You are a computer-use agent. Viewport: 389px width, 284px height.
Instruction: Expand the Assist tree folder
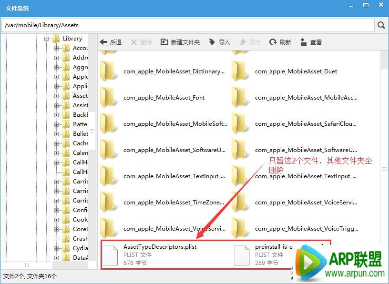(57, 105)
